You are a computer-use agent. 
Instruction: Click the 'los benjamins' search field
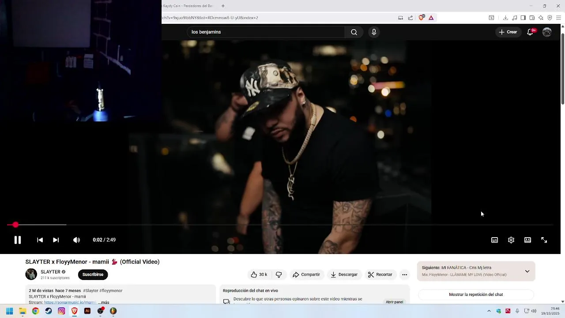tap(266, 32)
